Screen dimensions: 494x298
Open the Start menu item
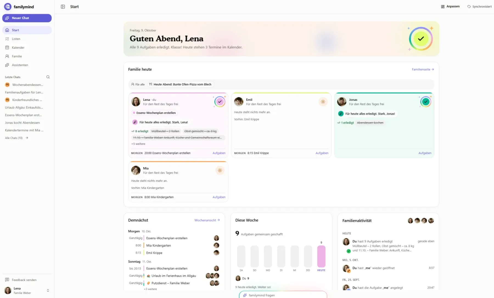pos(27,30)
